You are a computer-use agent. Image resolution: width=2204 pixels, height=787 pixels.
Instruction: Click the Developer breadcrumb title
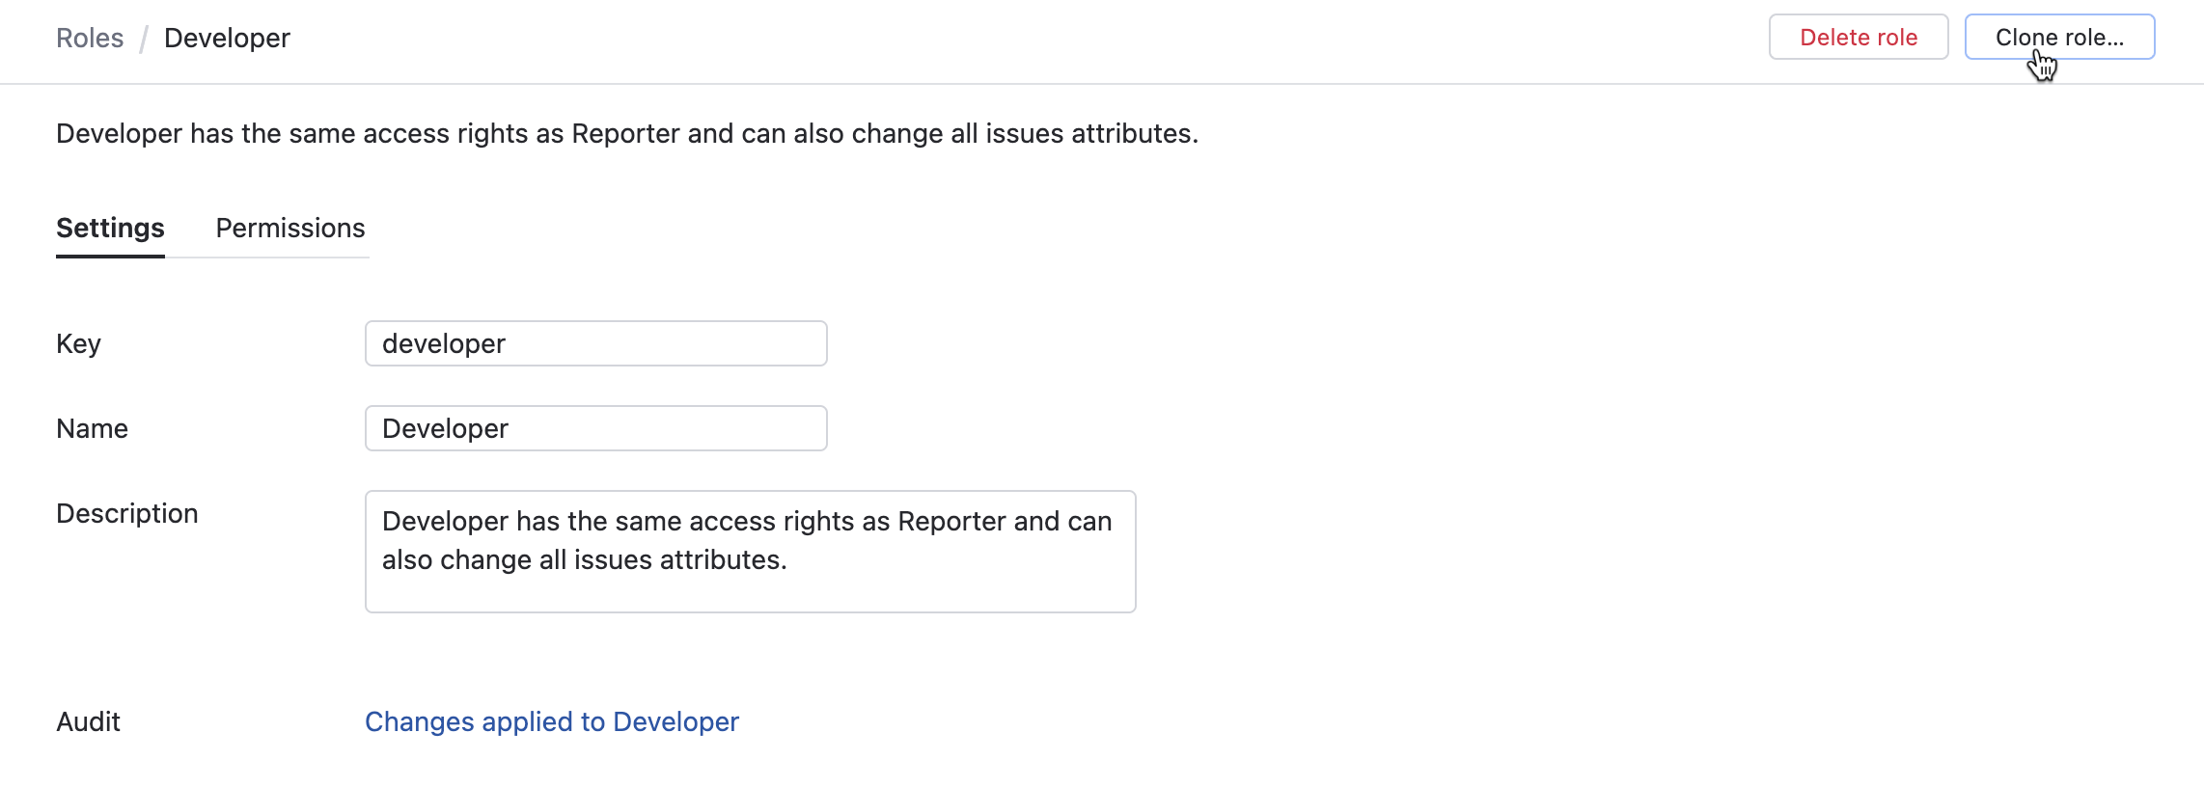pos(227,38)
